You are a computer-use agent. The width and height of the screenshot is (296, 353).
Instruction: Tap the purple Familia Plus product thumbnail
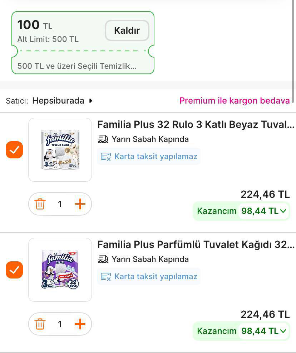point(60,270)
